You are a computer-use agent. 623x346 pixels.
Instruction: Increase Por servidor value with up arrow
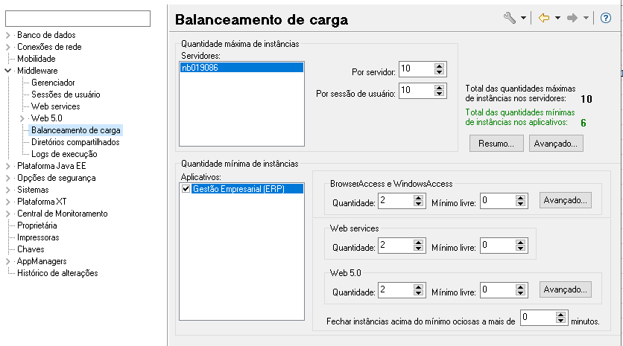439,66
